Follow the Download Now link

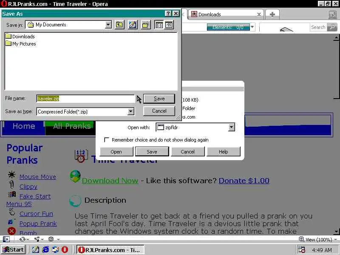[x=110, y=181]
